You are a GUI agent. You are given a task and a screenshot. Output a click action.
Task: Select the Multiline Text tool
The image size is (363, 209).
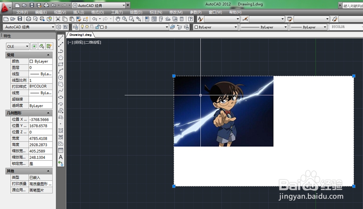pyautogui.click(x=61, y=157)
